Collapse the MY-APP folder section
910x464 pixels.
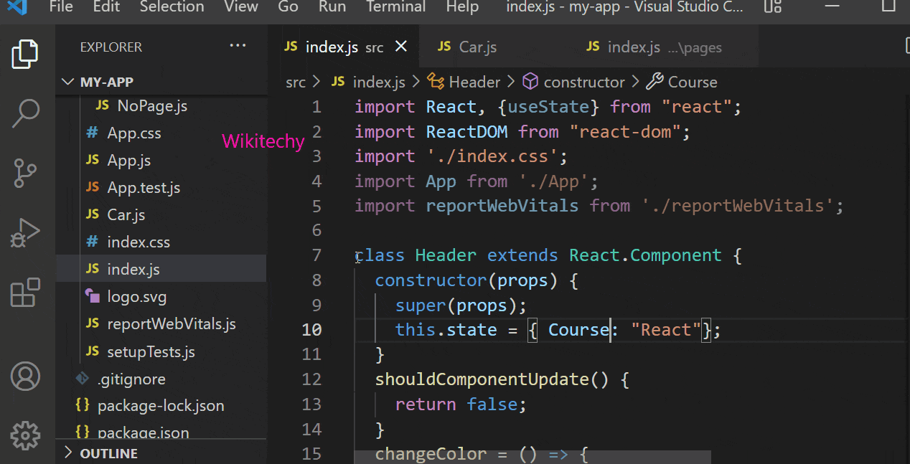pyautogui.click(x=69, y=82)
